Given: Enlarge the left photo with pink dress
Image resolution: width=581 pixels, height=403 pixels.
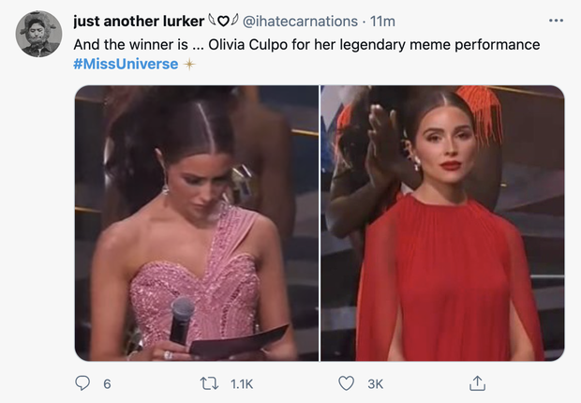Looking at the screenshot, I should tap(197, 223).
